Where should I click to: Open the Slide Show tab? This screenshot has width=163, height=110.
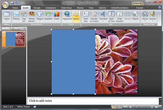[66, 8]
